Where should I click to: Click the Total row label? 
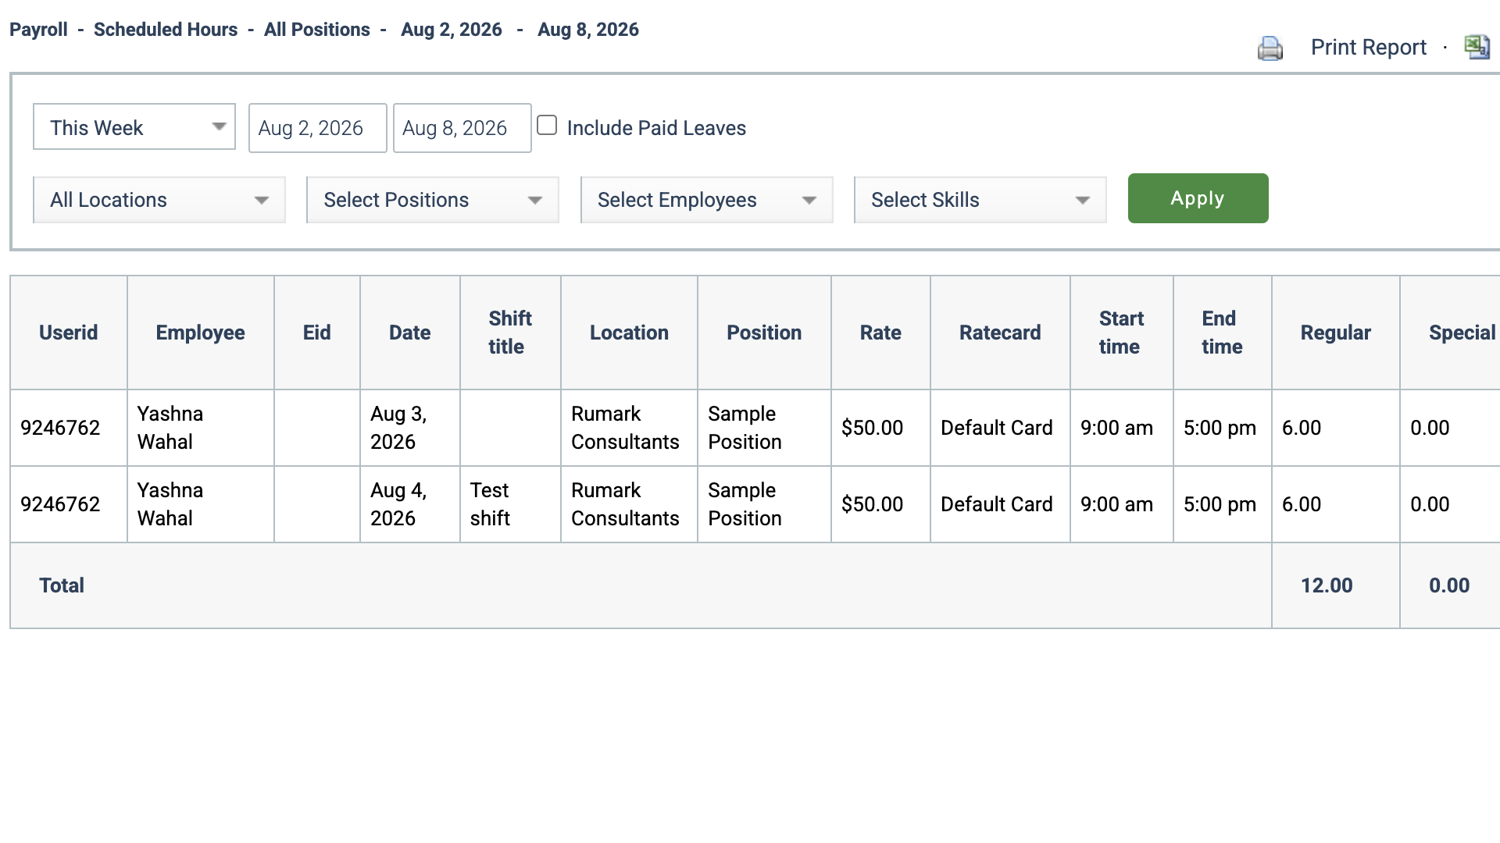62,585
